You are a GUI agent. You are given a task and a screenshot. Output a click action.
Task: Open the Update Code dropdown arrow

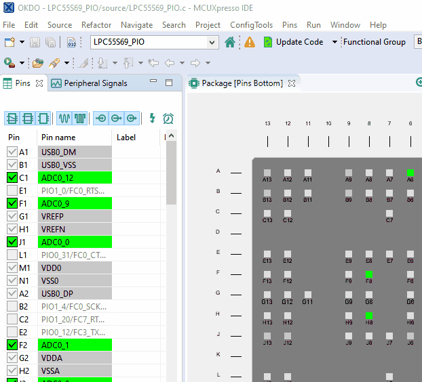point(334,42)
